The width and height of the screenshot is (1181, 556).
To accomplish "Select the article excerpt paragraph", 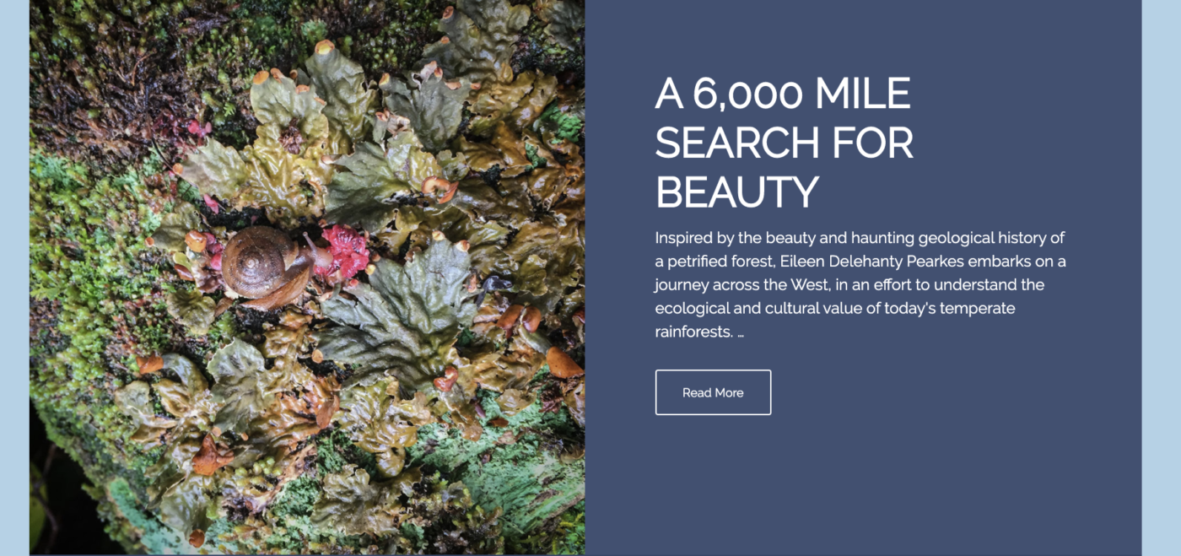I will tap(860, 284).
